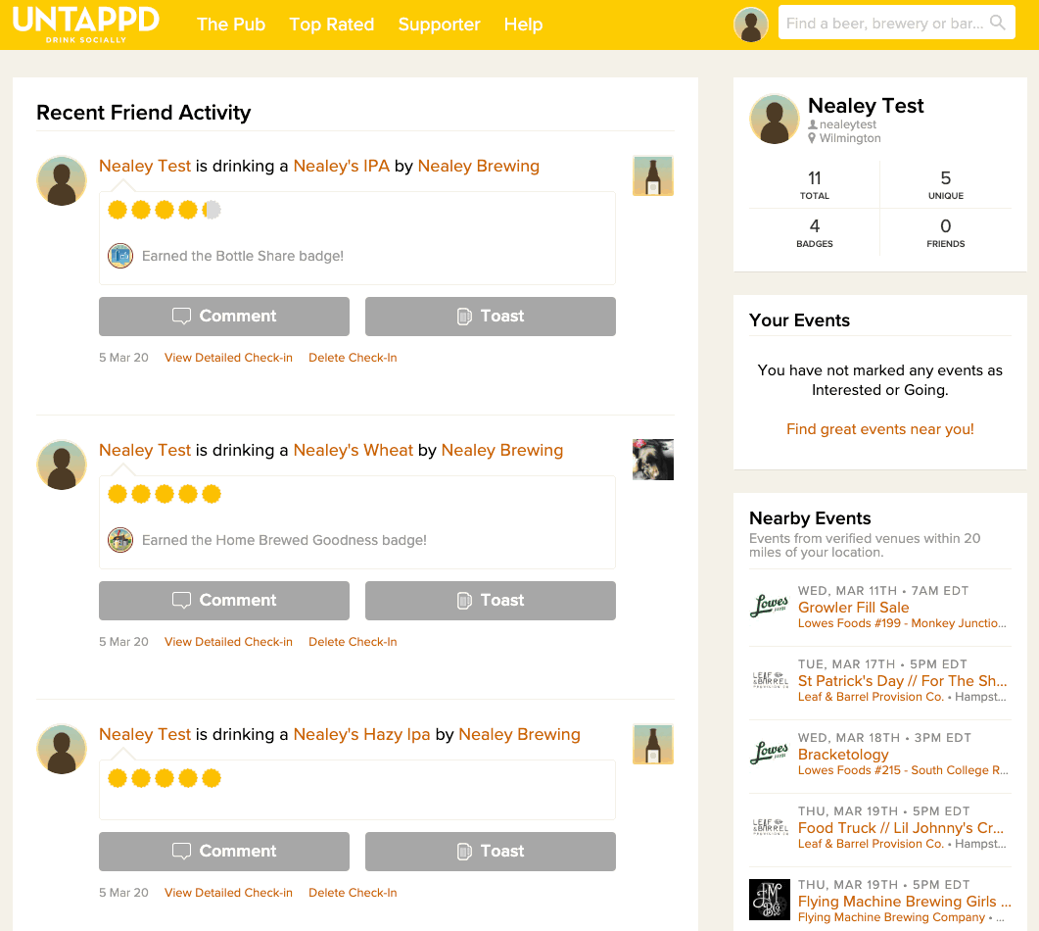
Task: Delete Check-In for Nealey's Hazy Ipa
Action: (x=353, y=893)
